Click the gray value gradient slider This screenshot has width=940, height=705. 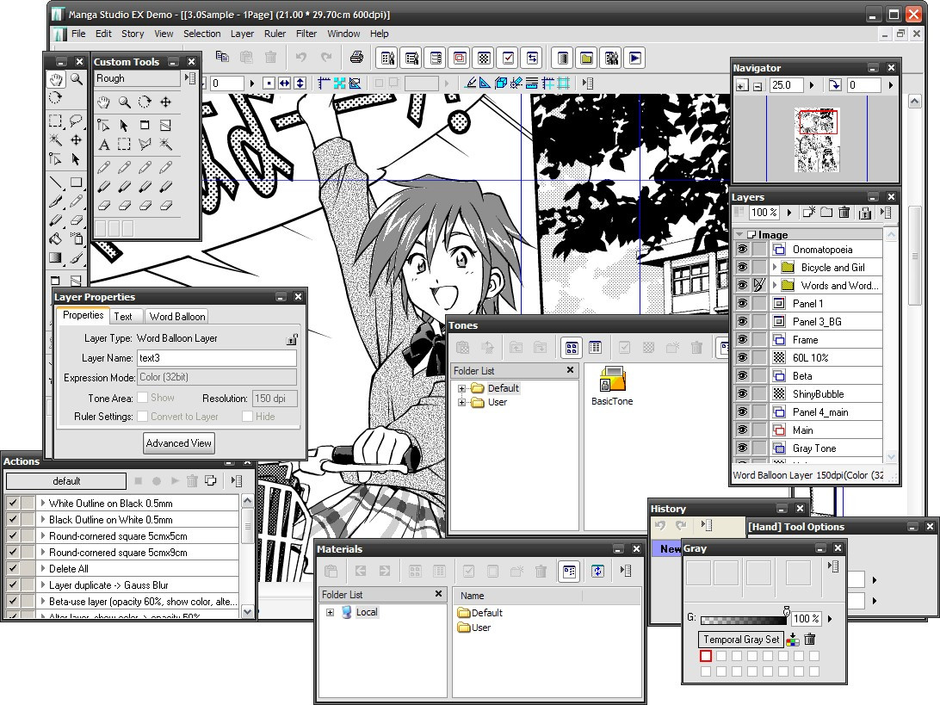pyautogui.click(x=743, y=619)
